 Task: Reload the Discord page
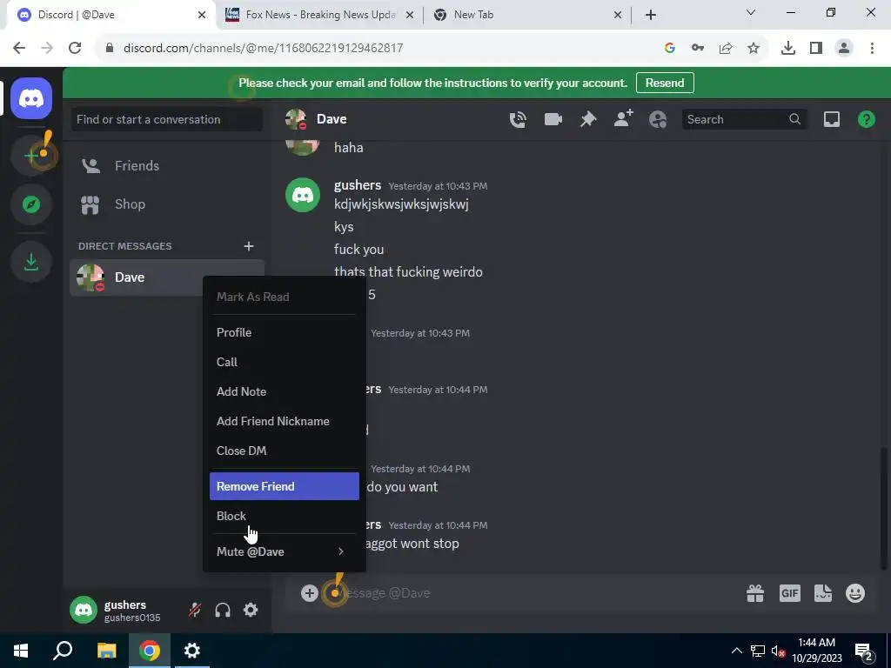(x=75, y=49)
